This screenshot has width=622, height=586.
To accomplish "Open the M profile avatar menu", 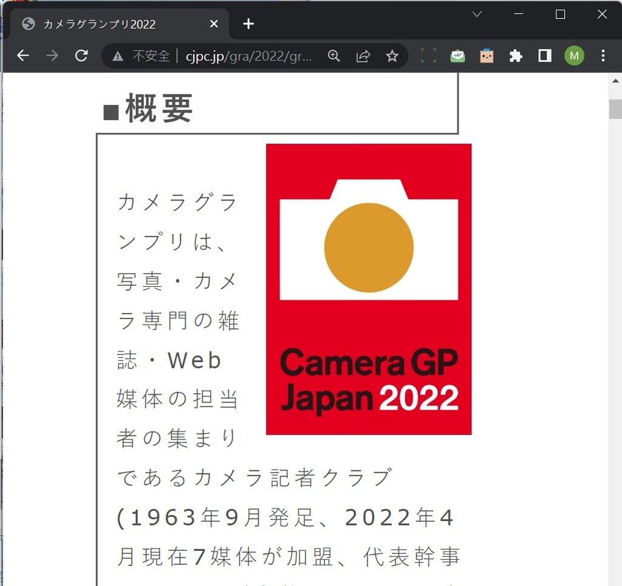I will 574,56.
